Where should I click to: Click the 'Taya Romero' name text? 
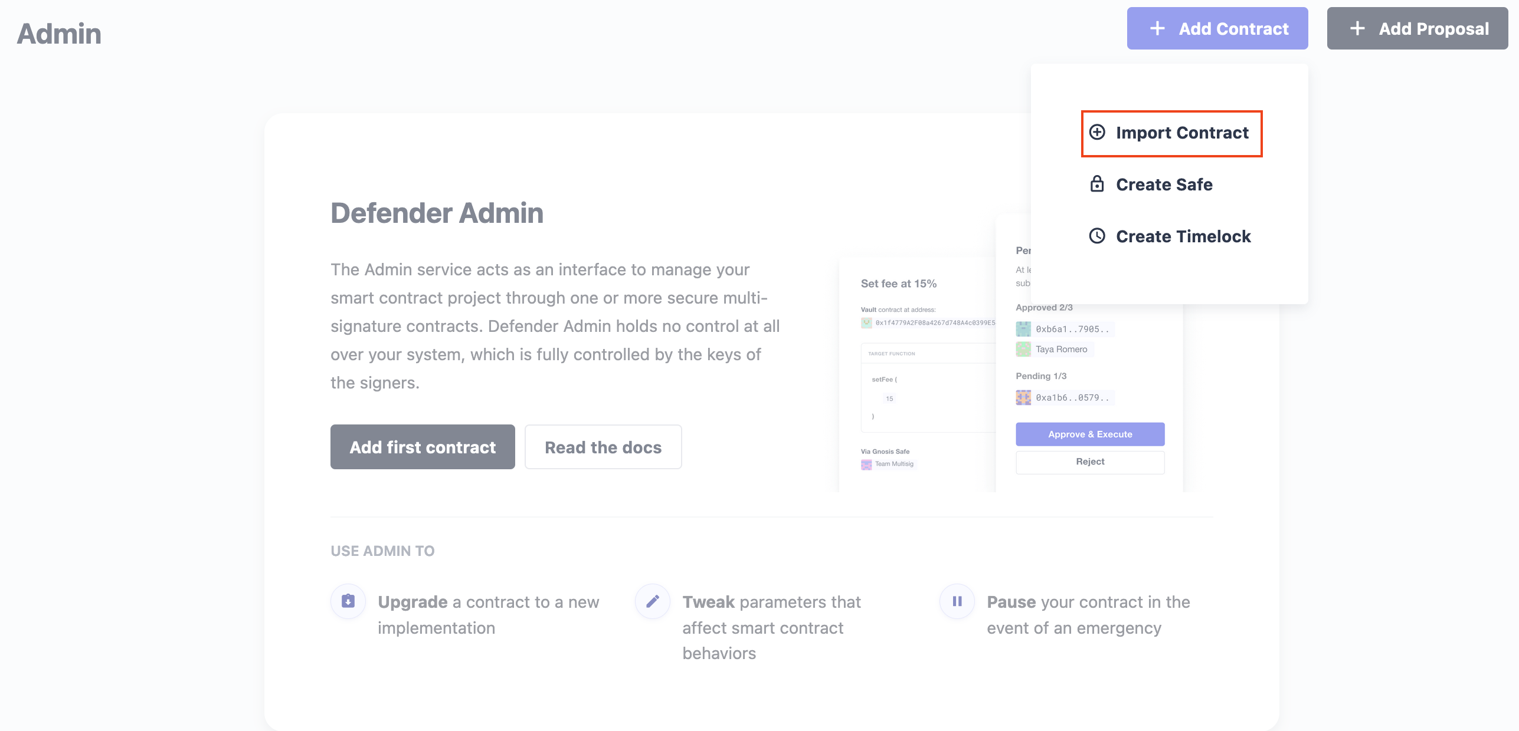point(1061,349)
